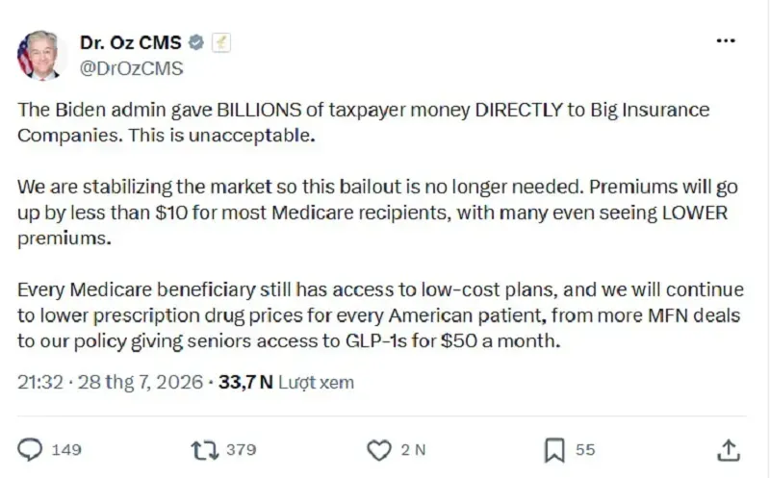
Task: Click the 149 replies count
Action: 66,449
